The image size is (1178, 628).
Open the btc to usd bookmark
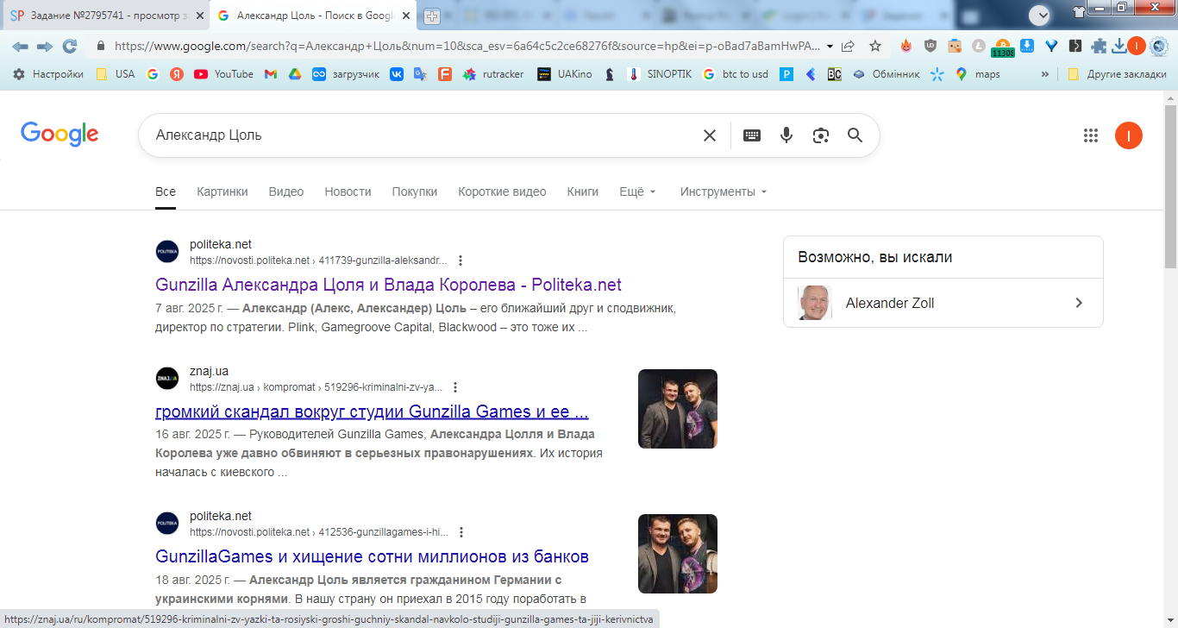[x=735, y=74]
